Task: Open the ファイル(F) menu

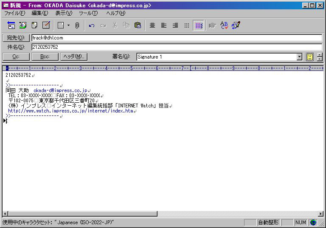Action: (x=15, y=13)
